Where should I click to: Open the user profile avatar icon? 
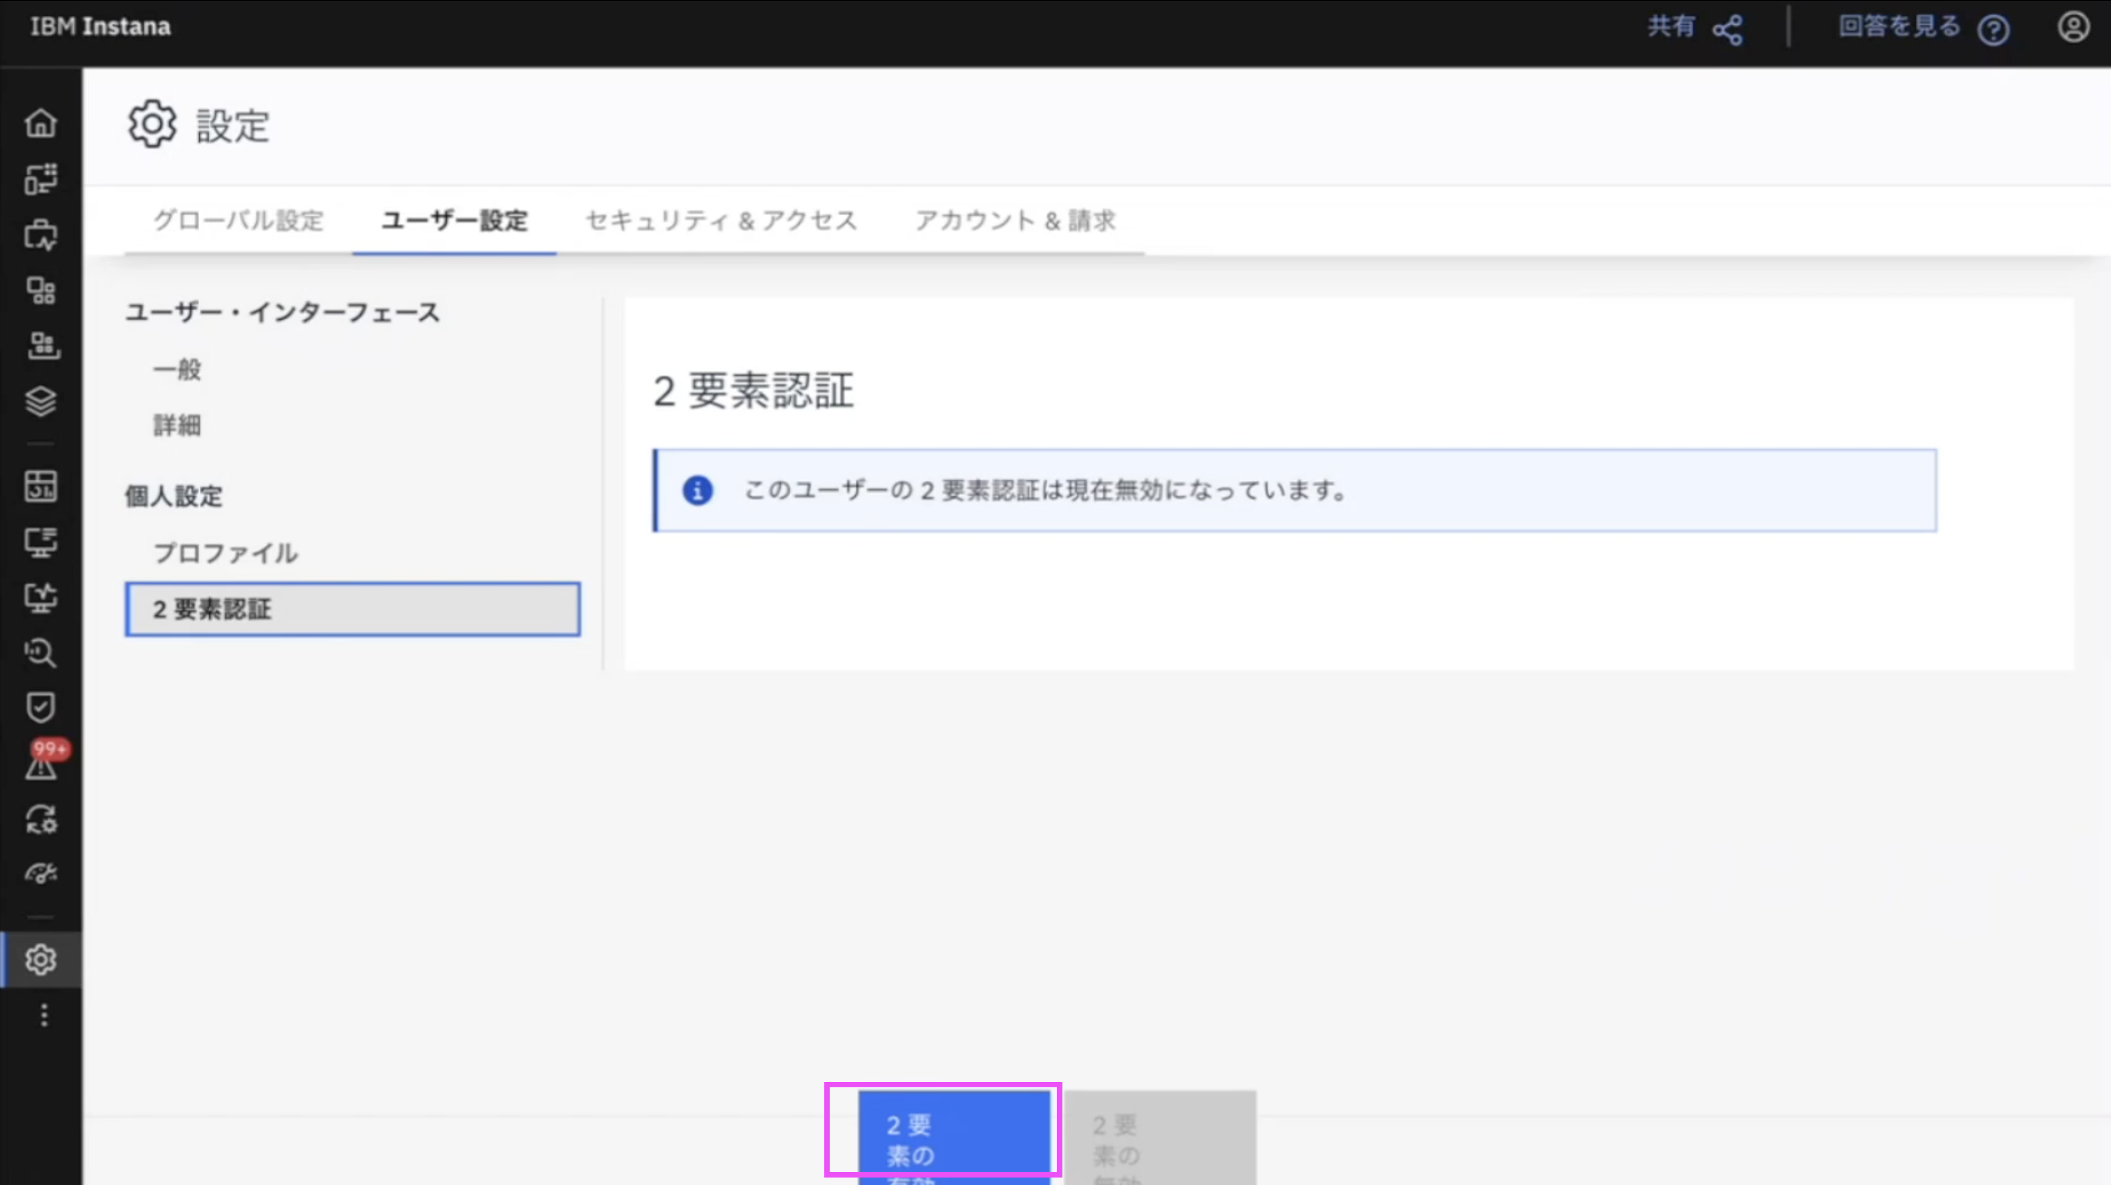pyautogui.click(x=2073, y=27)
